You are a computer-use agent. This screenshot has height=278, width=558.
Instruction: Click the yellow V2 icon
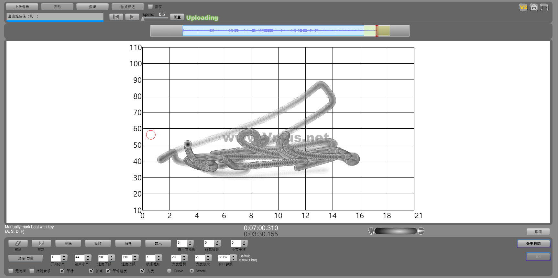pyautogui.click(x=523, y=7)
